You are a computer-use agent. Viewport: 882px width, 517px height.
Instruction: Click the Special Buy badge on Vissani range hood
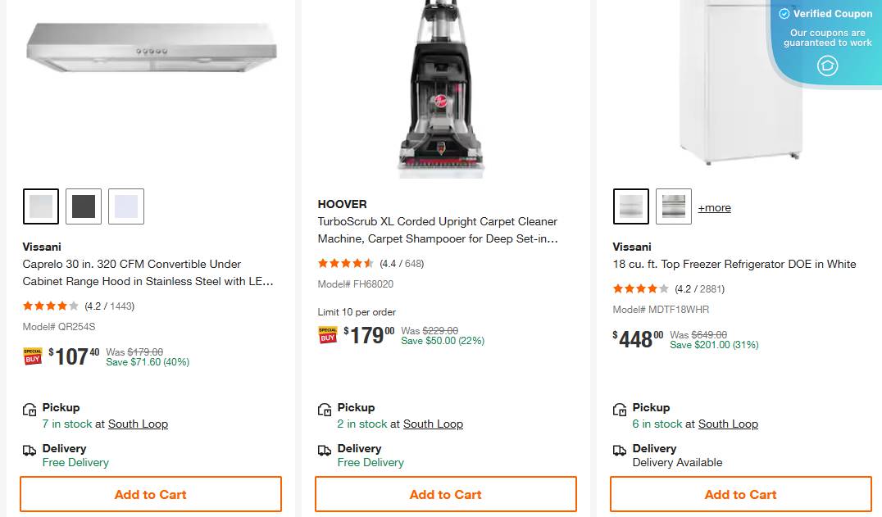[x=33, y=356]
